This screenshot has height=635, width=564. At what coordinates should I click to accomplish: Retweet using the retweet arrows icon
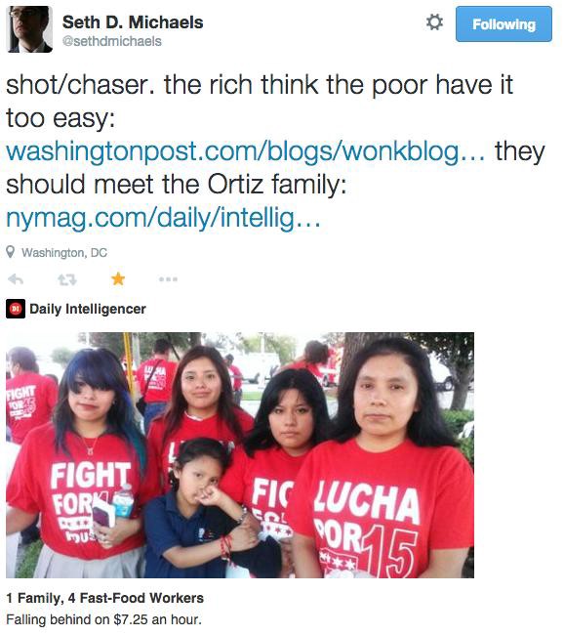click(x=67, y=279)
